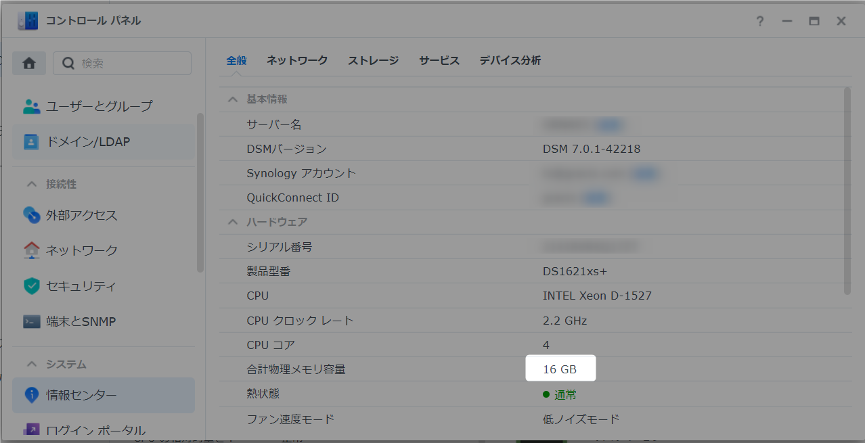
Task: Click the 検索 search input field
Action: click(x=122, y=63)
